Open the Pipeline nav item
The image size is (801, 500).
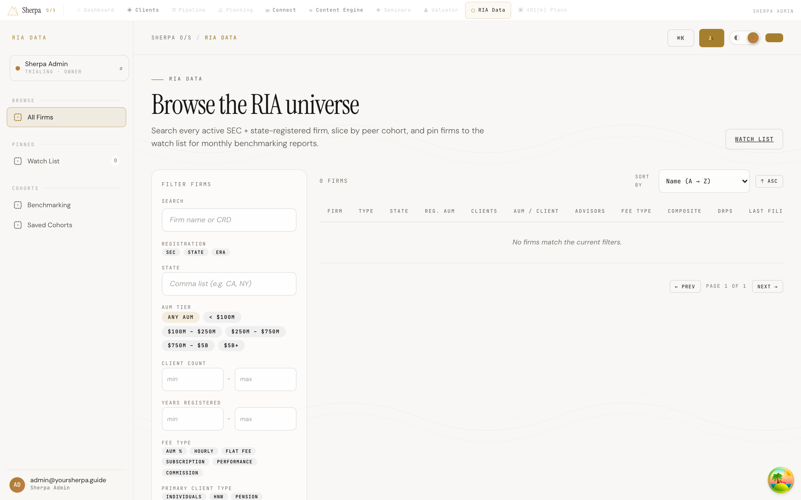[x=188, y=10]
